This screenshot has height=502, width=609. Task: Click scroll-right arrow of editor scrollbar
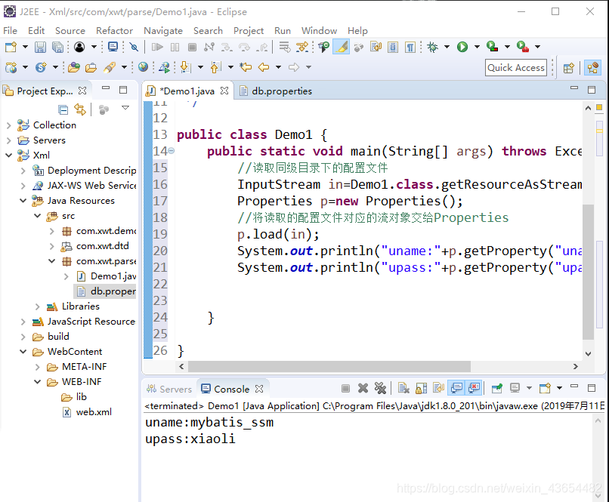[575, 366]
